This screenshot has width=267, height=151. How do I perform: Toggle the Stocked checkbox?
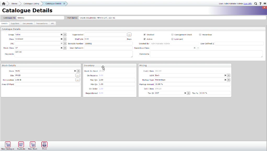pyautogui.click(x=145, y=34)
